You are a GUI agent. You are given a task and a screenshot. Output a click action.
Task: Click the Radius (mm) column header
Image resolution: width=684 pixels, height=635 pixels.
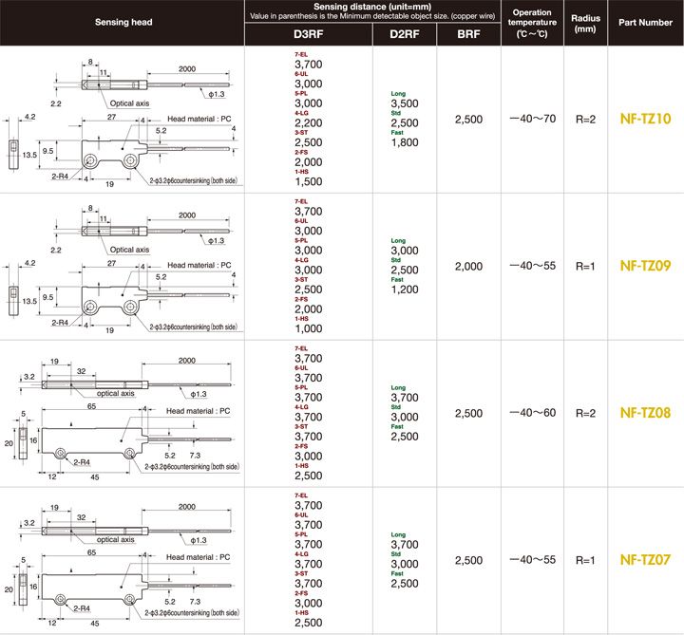[x=584, y=23]
